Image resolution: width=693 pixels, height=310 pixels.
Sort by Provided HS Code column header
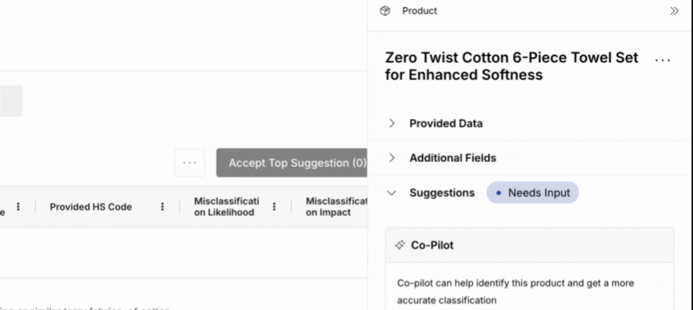tap(90, 207)
